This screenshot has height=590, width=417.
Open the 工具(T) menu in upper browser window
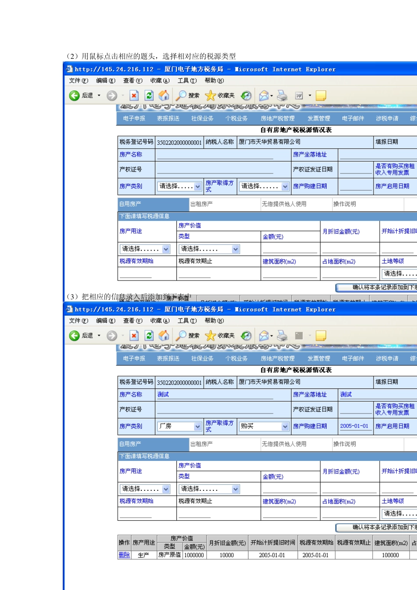[187, 81]
